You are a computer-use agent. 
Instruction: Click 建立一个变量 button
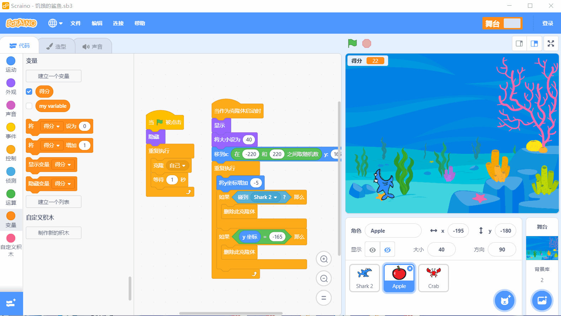click(54, 76)
